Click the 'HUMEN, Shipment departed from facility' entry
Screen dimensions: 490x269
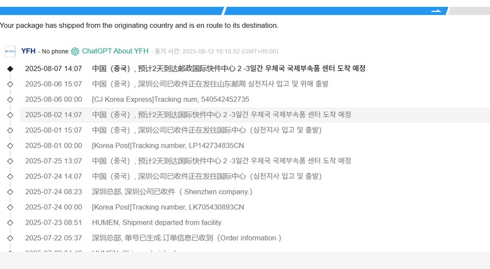click(x=157, y=223)
